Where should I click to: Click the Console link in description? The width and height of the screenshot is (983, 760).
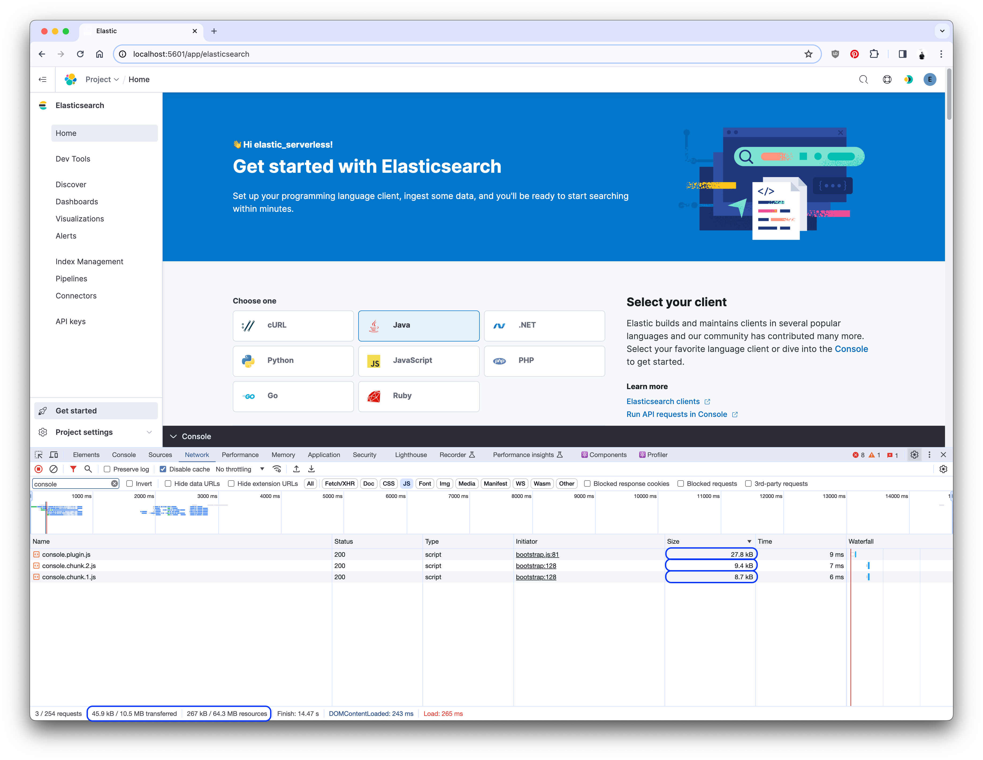click(x=852, y=349)
